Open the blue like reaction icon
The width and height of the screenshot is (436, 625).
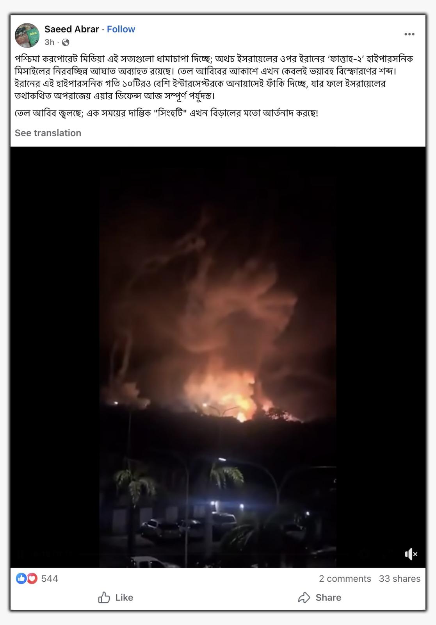(21, 579)
